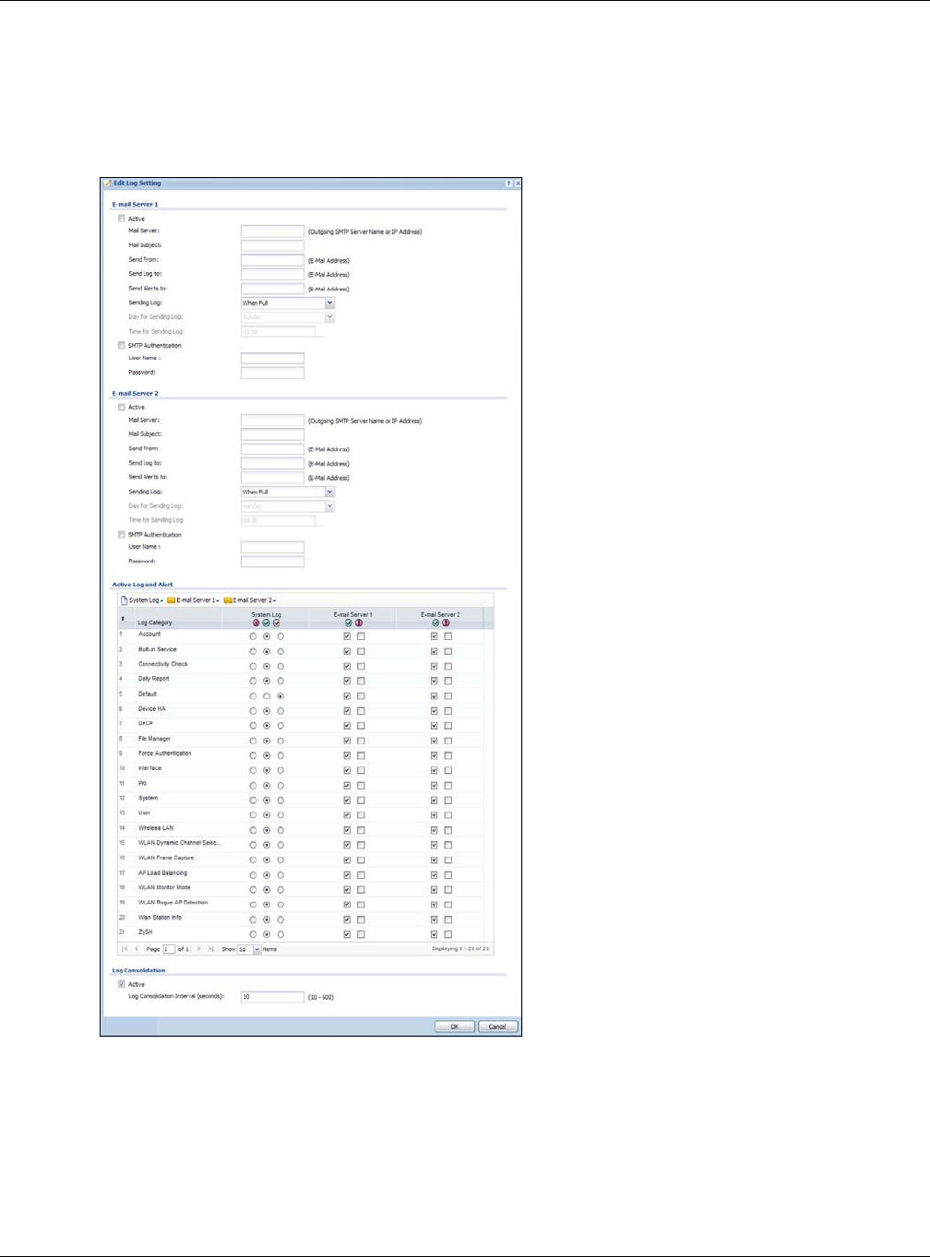This screenshot has height=1257, width=930.
Task: Open the E-mail Server 1 toolbar menu
Action: click(193, 600)
